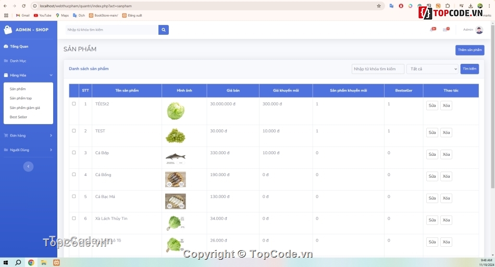495x267 pixels.
Task: Open the Admin profile avatar
Action: pyautogui.click(x=479, y=30)
